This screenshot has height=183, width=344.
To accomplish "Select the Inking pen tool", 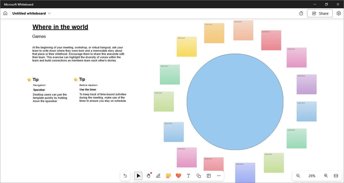I will [x=158, y=176].
